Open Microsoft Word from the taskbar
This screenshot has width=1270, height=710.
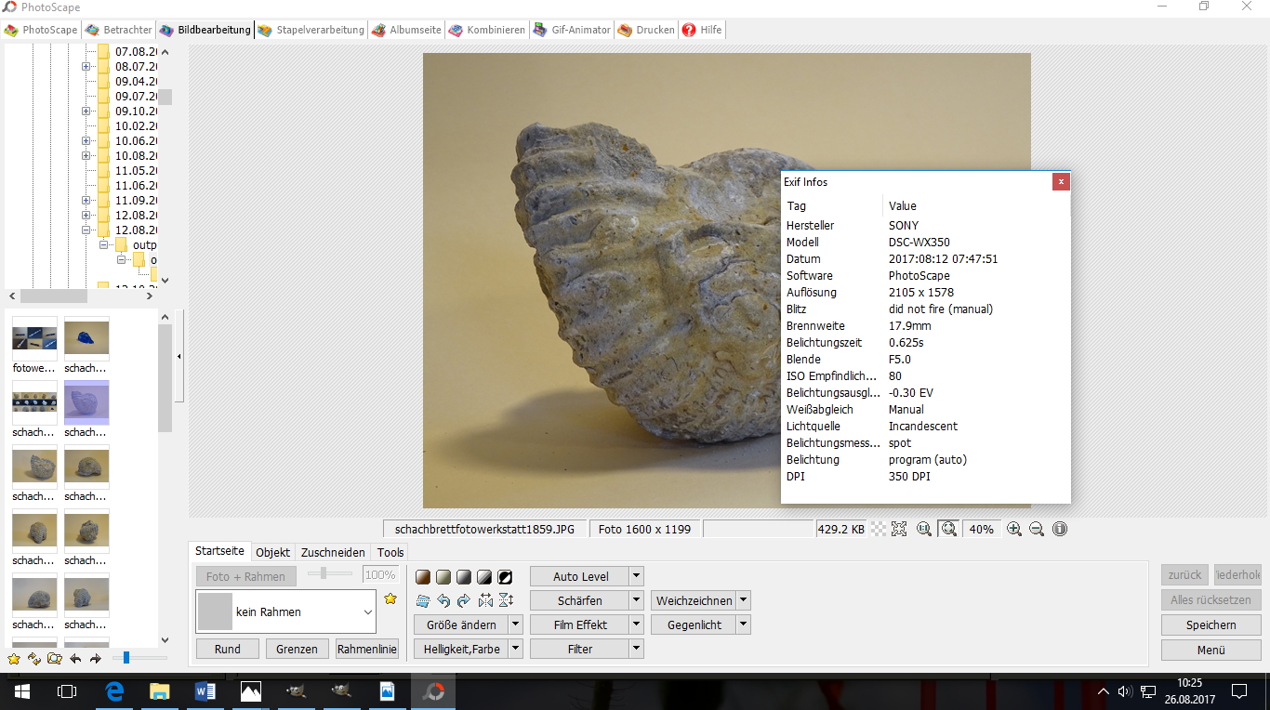coord(205,691)
